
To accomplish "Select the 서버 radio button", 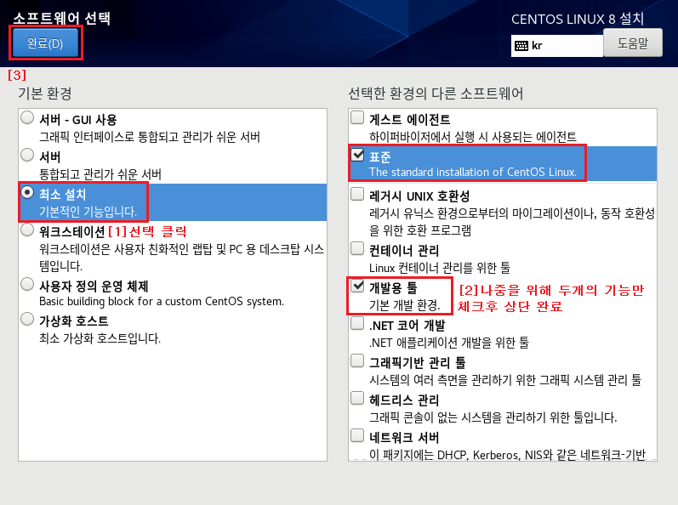I will (x=27, y=155).
